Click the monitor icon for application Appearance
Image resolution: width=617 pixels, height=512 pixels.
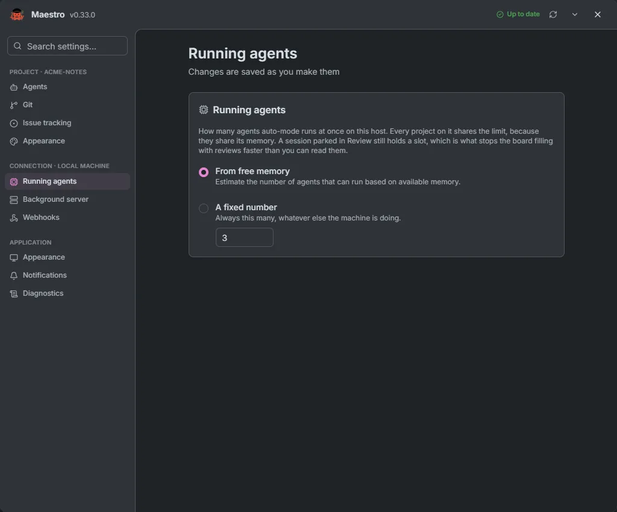pos(14,258)
